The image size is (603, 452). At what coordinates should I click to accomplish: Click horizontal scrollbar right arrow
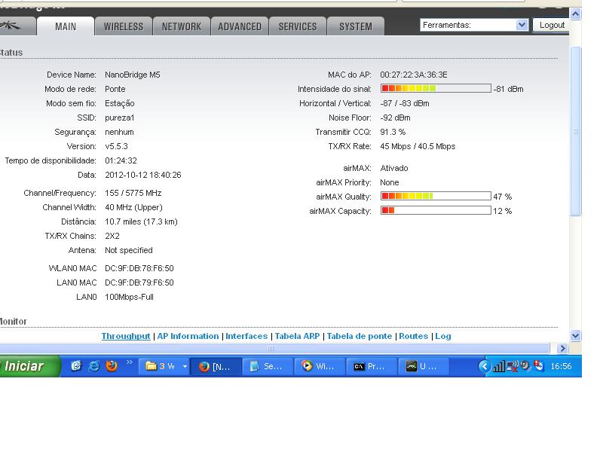click(x=562, y=348)
